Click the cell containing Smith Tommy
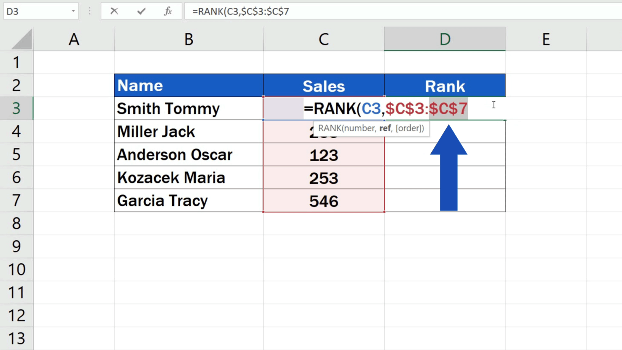This screenshot has width=622, height=350. (x=188, y=109)
